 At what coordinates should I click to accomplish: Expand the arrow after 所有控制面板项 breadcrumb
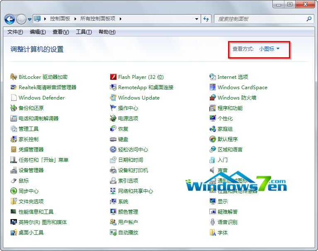121,19
